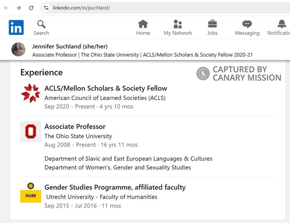
Task: Click Gender Studies Programme, affiliated faculty title
Action: 115,187
